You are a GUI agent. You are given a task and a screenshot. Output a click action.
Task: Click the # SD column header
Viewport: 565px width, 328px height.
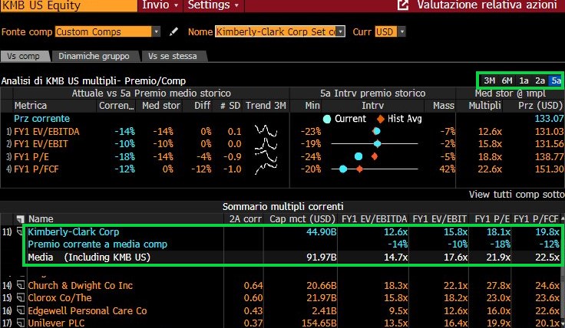tap(230, 106)
